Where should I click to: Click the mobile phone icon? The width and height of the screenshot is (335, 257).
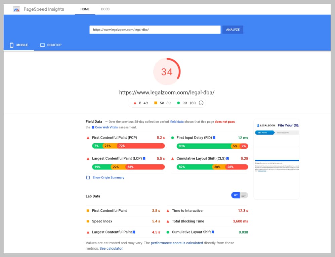pos(12,45)
